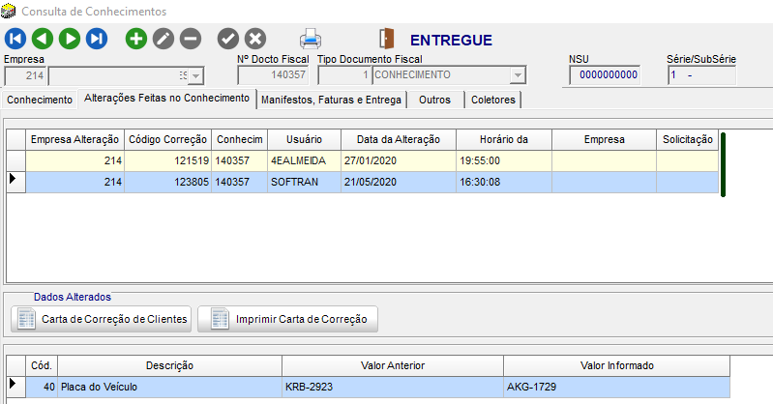Image resolution: width=773 pixels, height=404 pixels.
Task: Click Horário da column header
Action: (x=504, y=139)
